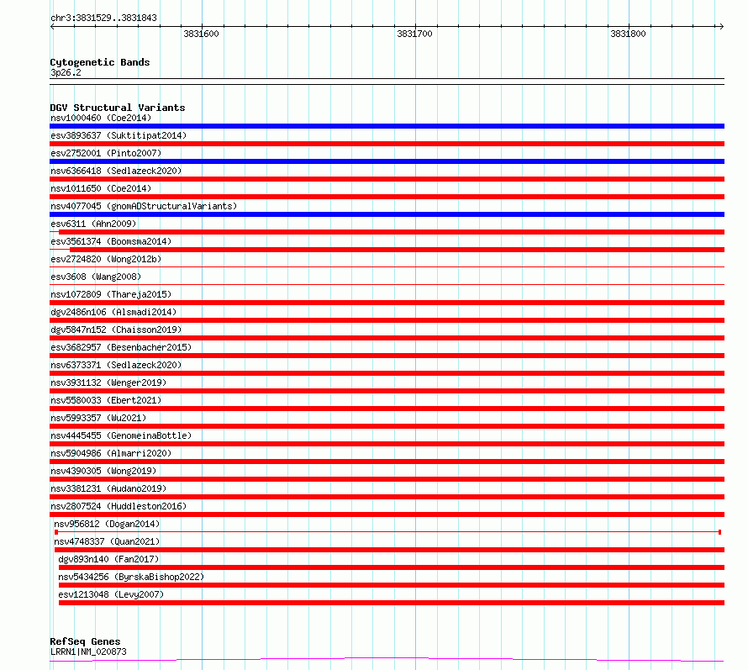Click the Cytogenetic Bands track heading
The height and width of the screenshot is (670, 748).
click(100, 62)
